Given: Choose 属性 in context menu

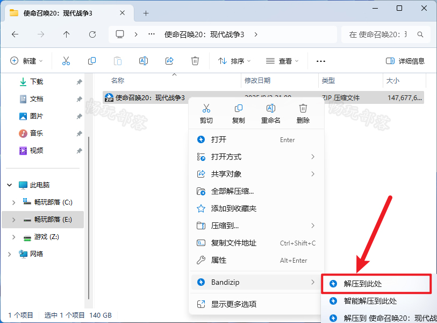Looking at the screenshot, I should click(x=256, y=260).
